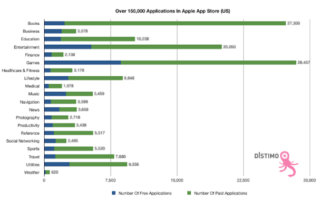The width and height of the screenshot is (332, 201).
Task: Click the Books bar value 27,300
Action: click(x=294, y=23)
